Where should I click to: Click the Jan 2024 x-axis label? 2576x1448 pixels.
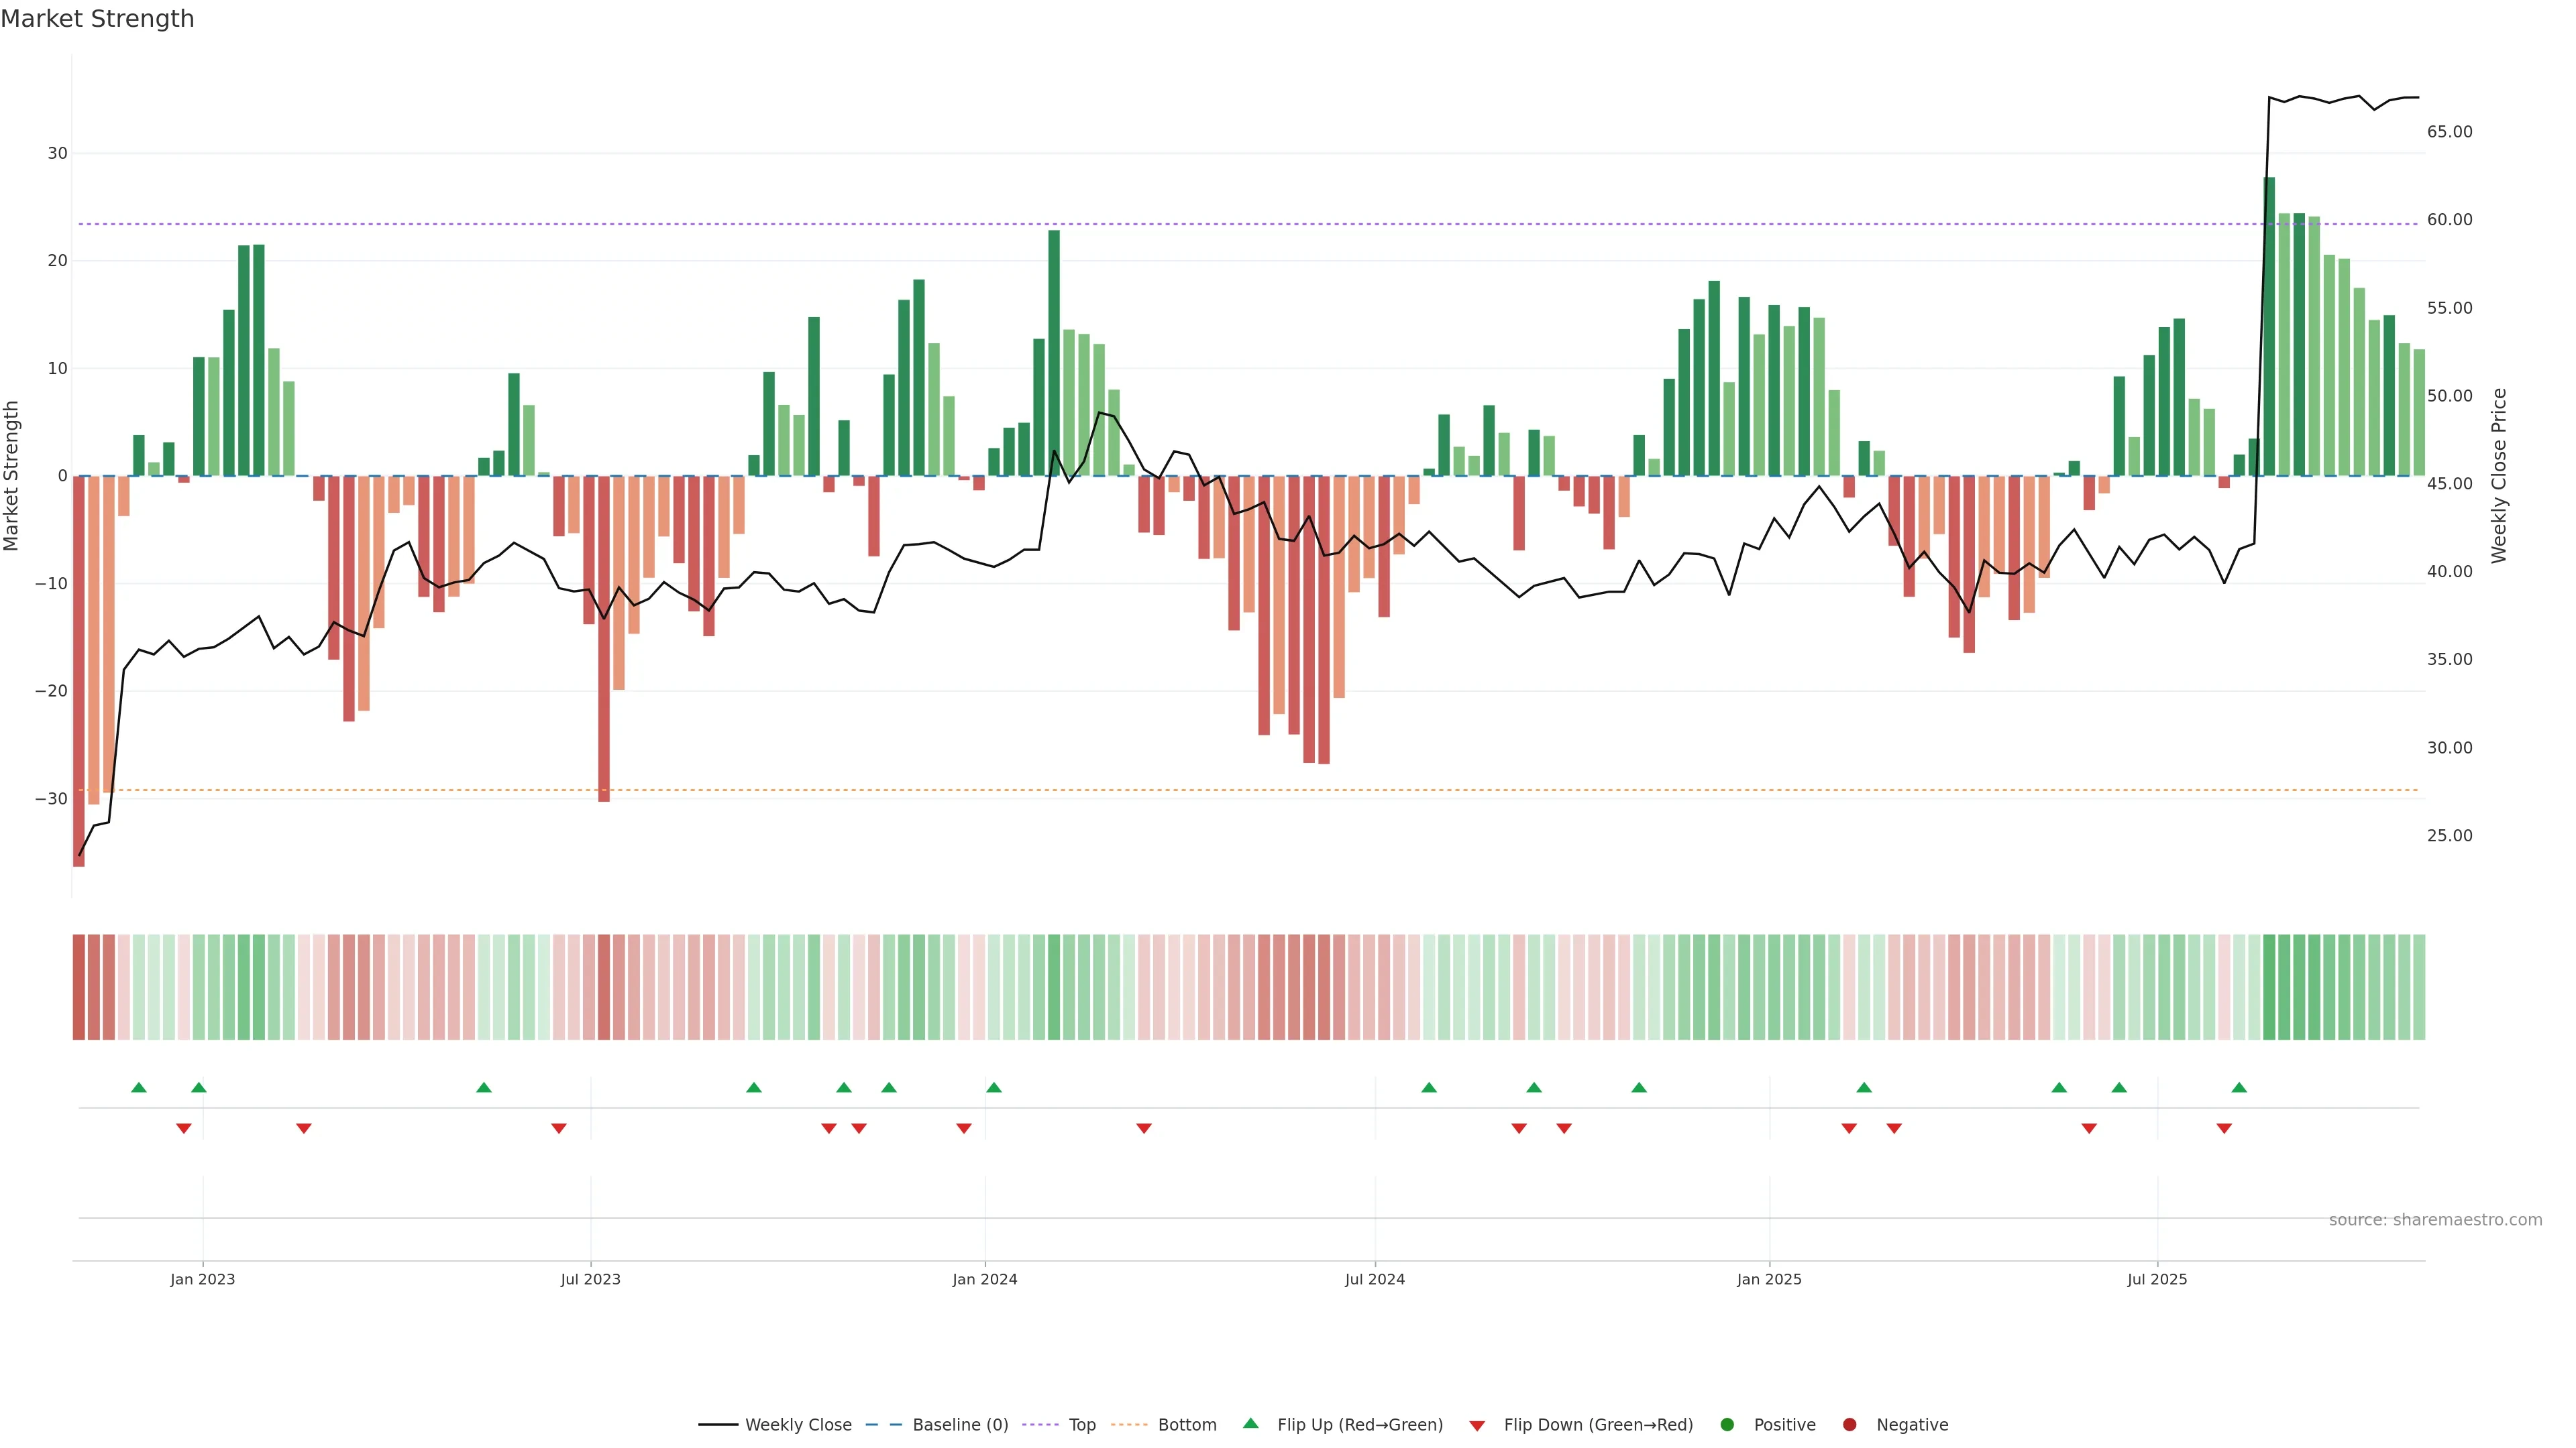pos(984,1279)
